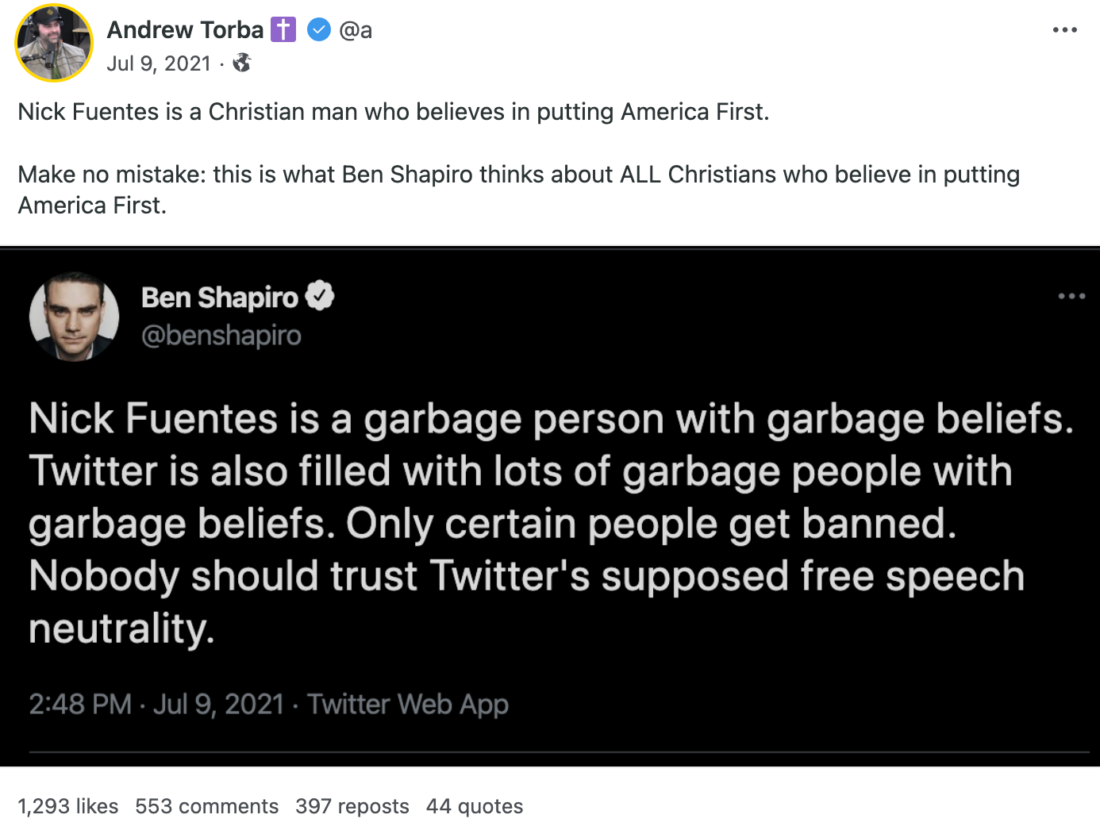This screenshot has height=830, width=1100.
Task: View the 44 quotes
Action: [x=475, y=806]
